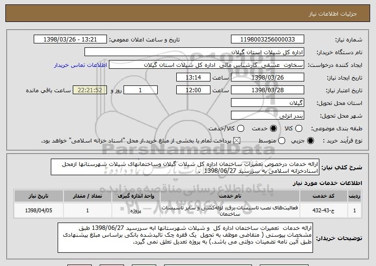Select the کالا/خدمت radio button

tap(241, 128)
